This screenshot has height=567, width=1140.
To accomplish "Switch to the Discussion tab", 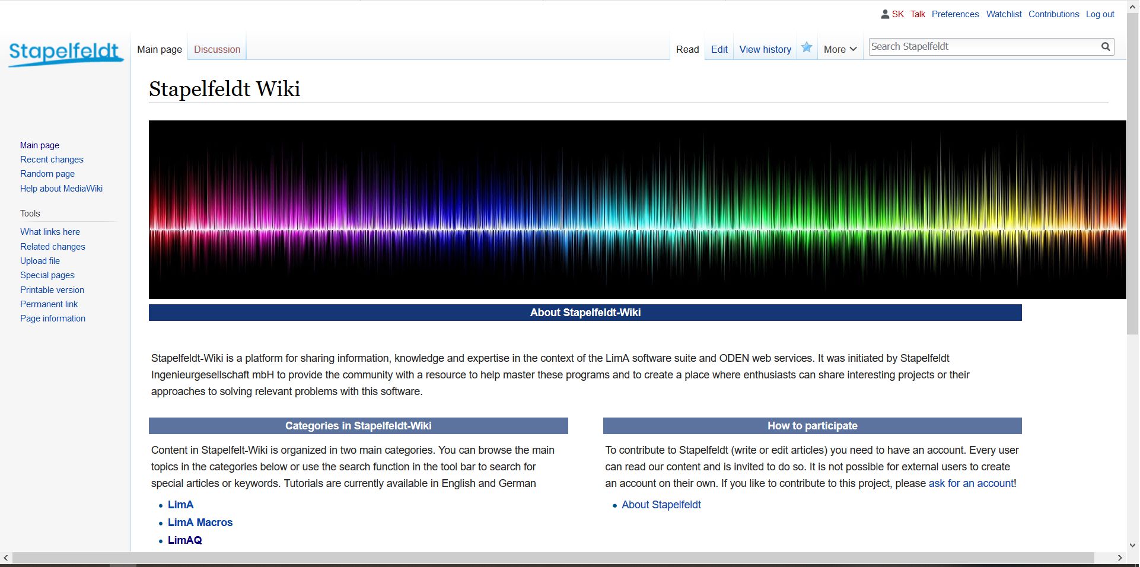I will coord(217,49).
